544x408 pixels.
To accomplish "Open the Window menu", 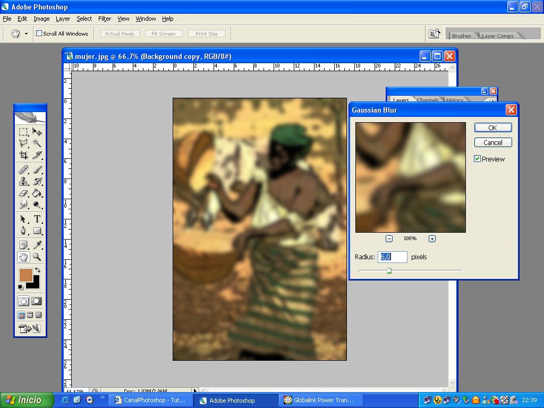I will 146,19.
